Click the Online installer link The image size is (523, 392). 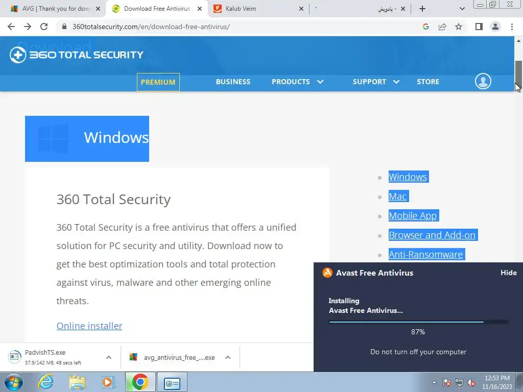tap(89, 326)
